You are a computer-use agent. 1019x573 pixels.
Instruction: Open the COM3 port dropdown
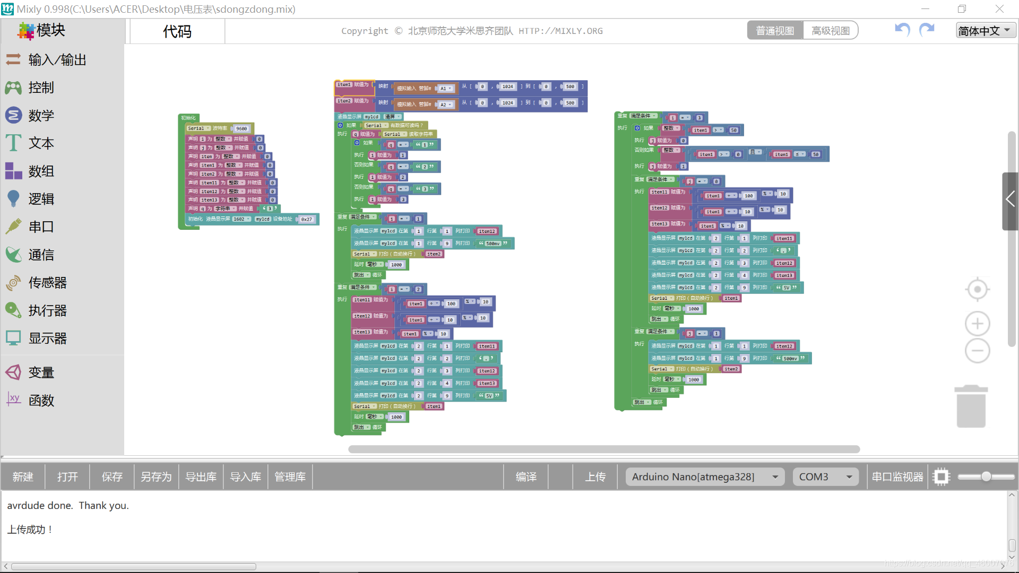(x=825, y=476)
